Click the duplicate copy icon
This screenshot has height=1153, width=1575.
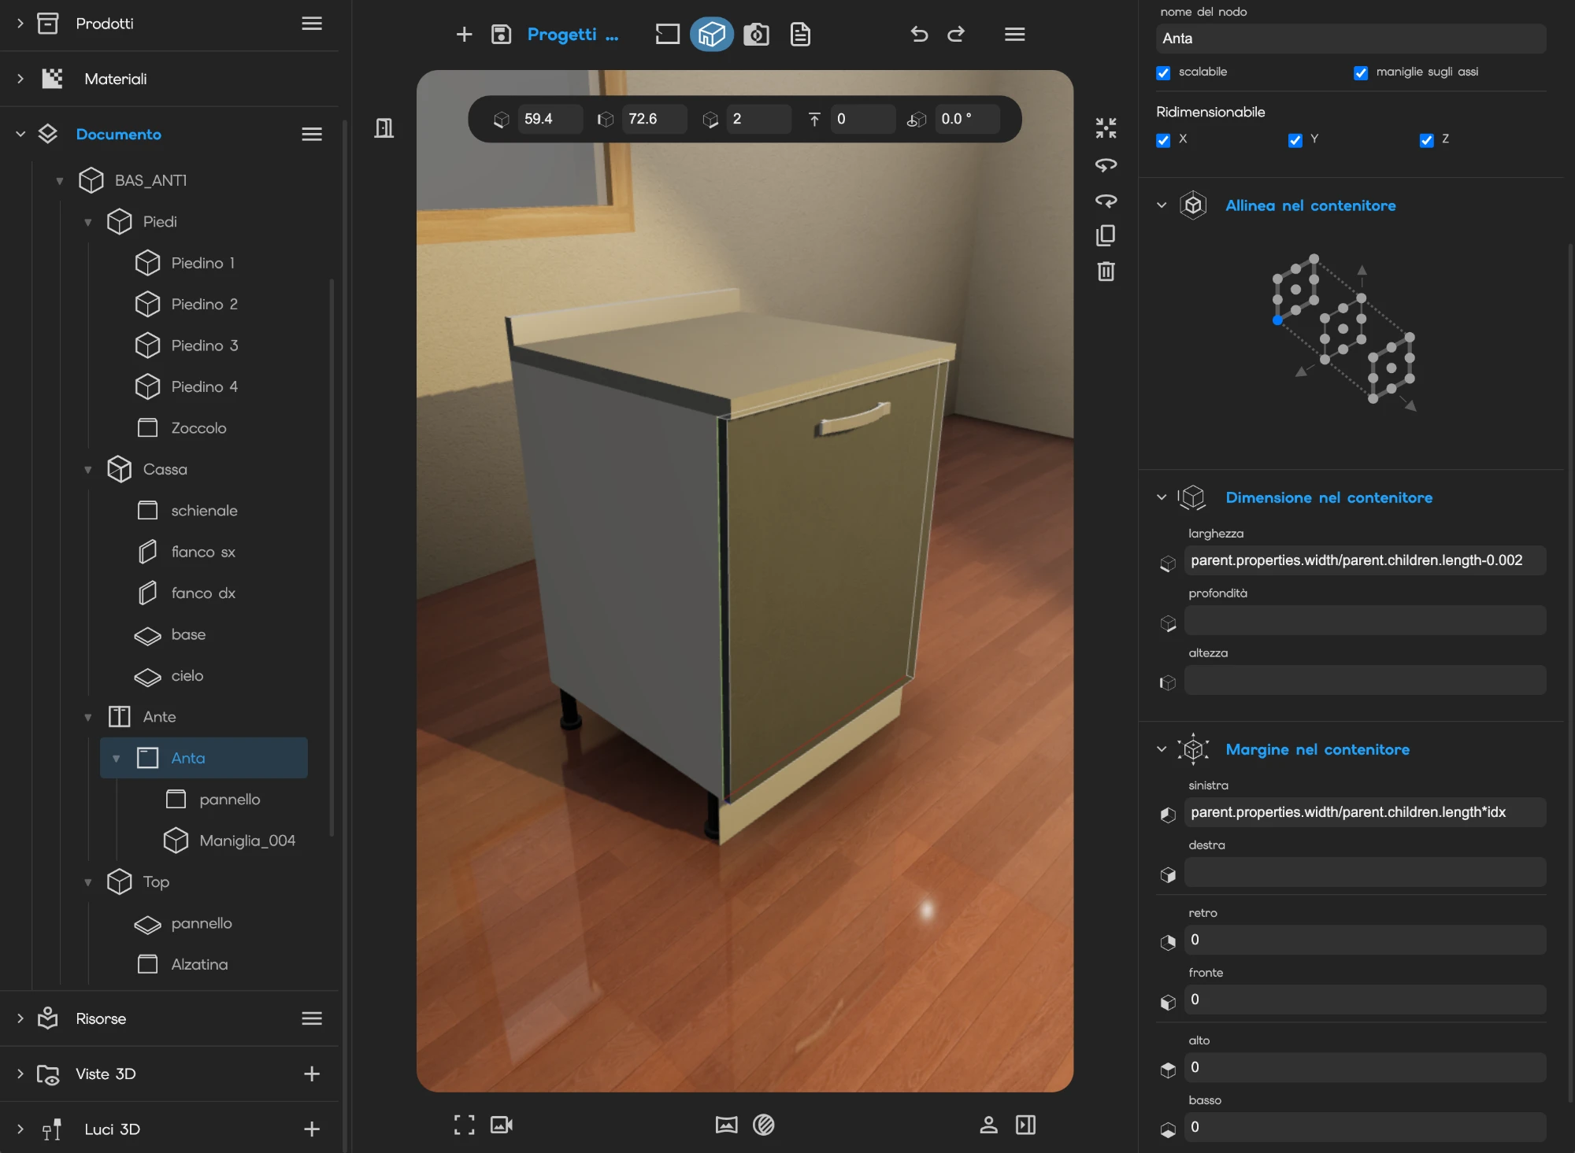point(1106,235)
